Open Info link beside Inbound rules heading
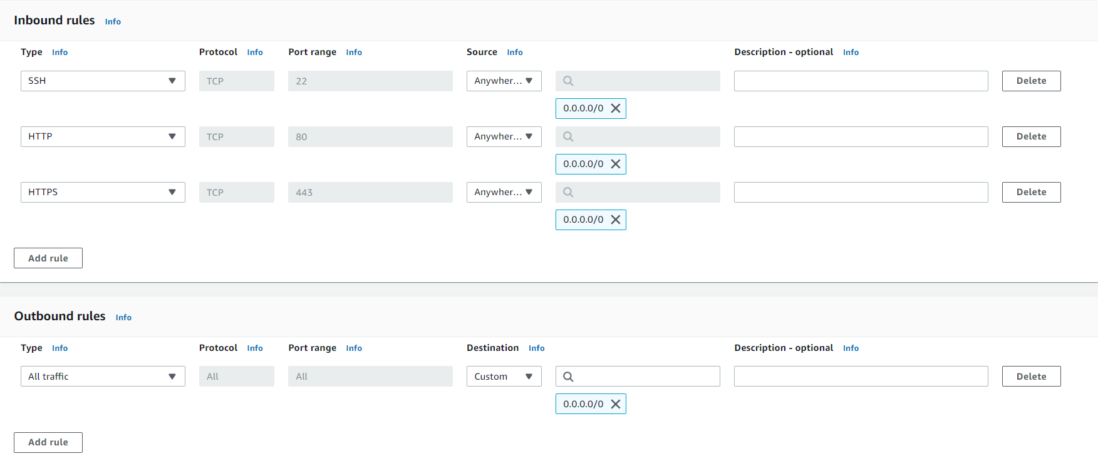Viewport: 1098px width, 466px height. [113, 21]
